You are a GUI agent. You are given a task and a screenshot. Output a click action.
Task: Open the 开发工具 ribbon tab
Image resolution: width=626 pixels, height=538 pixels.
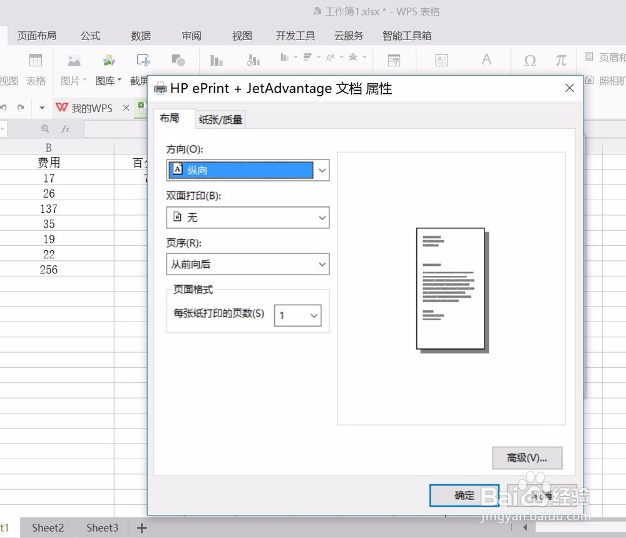[295, 36]
